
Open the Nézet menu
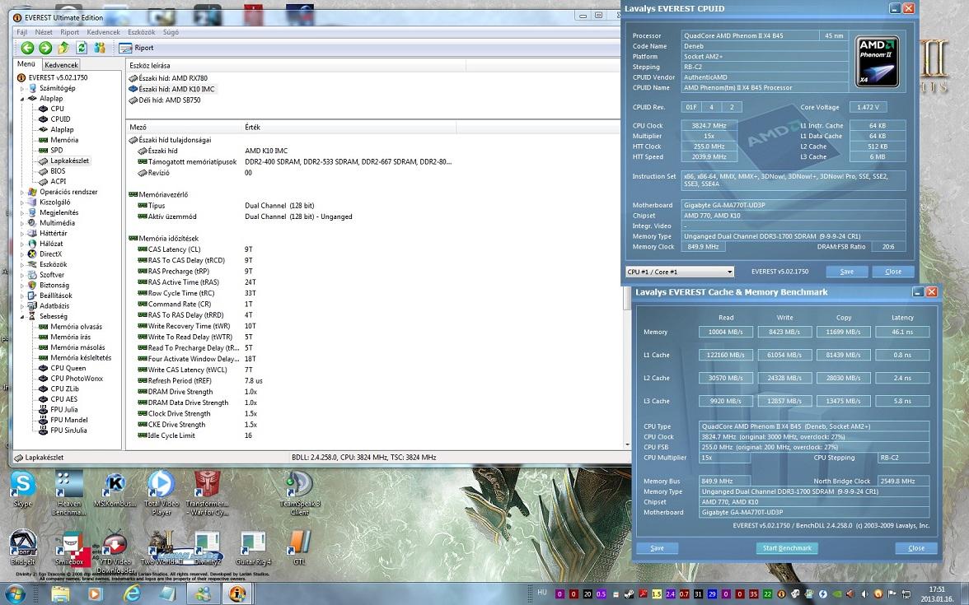pyautogui.click(x=44, y=32)
